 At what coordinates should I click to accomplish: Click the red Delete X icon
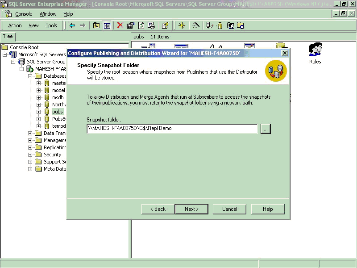[120, 25]
